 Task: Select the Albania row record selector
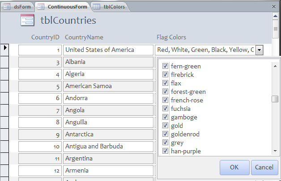tap(4, 62)
